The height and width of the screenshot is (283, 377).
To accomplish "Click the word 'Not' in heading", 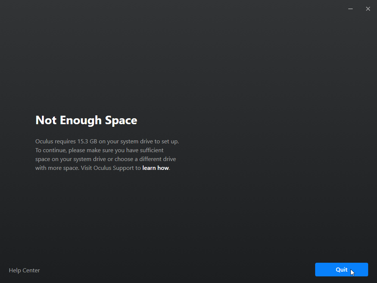I will point(46,120).
